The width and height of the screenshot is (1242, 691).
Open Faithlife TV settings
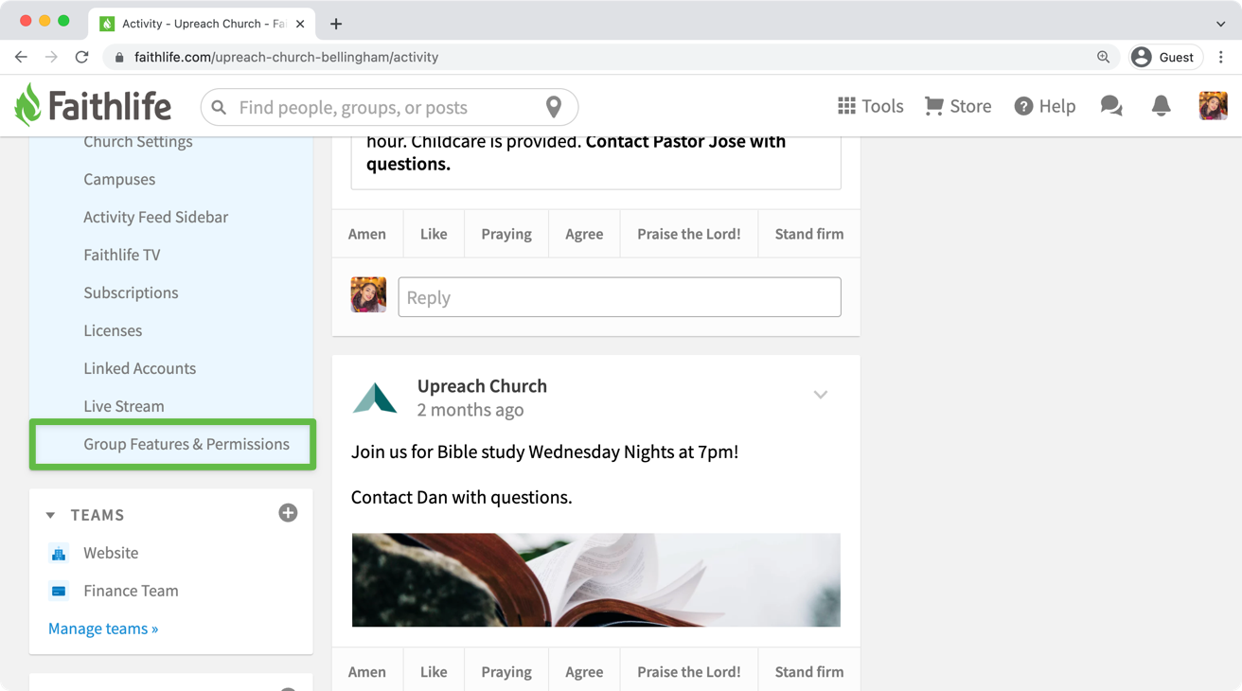122,255
